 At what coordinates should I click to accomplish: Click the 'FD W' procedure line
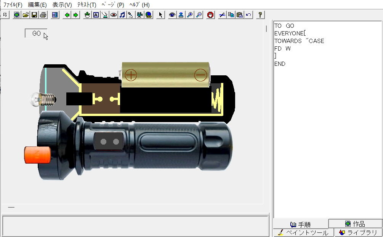click(282, 49)
